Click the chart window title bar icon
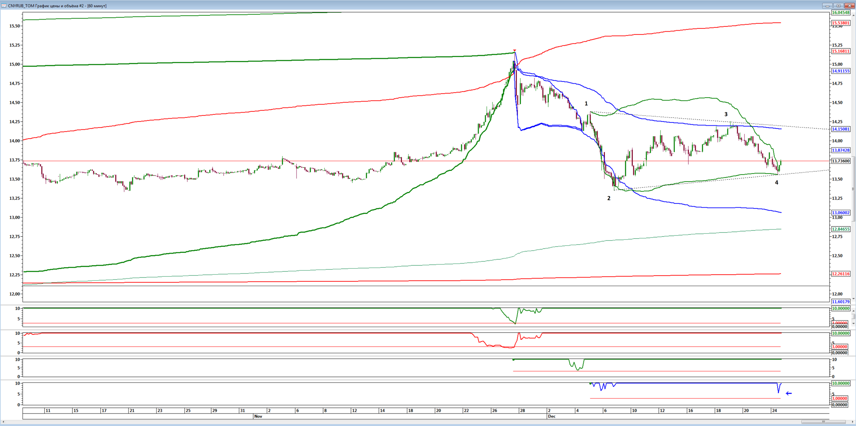Screen dimensions: 856x426 4,6
